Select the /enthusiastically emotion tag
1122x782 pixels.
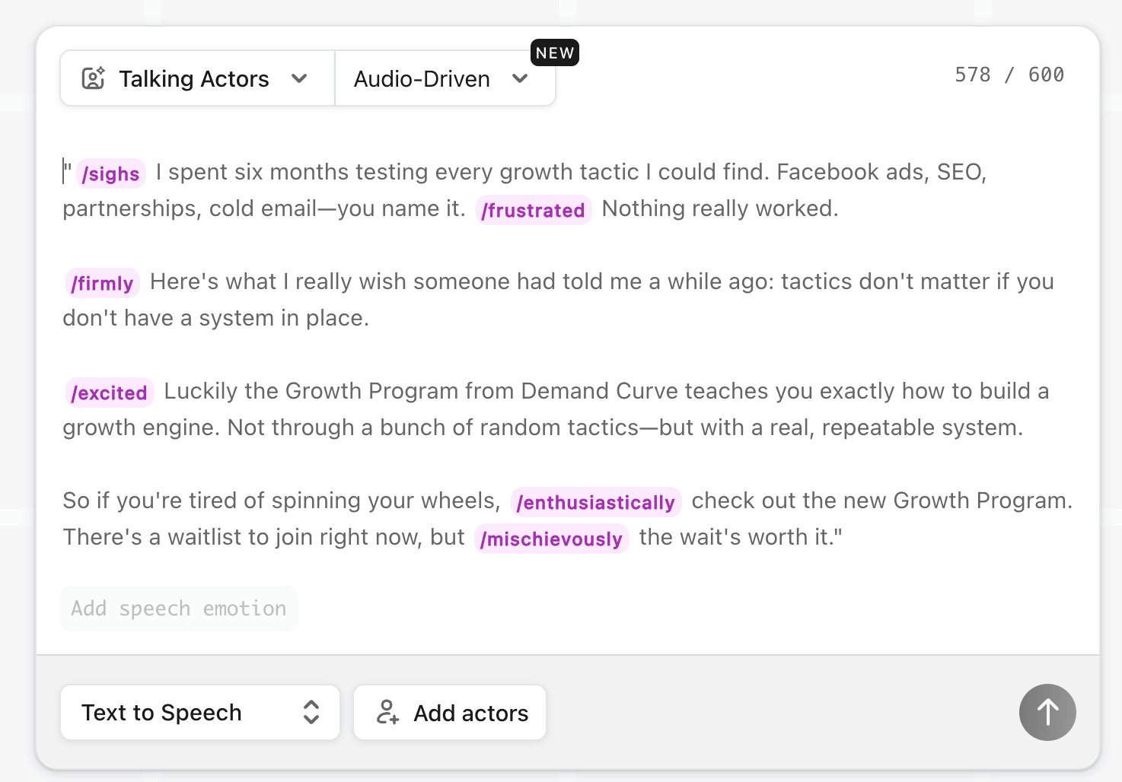click(x=595, y=503)
